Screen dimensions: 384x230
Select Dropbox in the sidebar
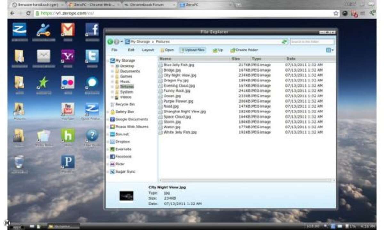(x=120, y=142)
